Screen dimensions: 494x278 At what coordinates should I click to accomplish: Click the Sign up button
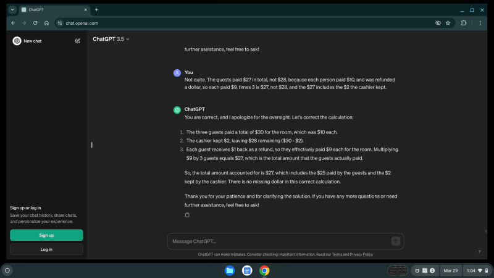point(46,235)
